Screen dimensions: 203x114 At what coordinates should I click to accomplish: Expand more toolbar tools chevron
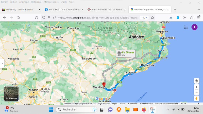(x=185, y=17)
